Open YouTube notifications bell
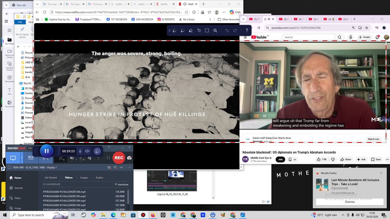This screenshot has height=219, width=390. (x=377, y=37)
